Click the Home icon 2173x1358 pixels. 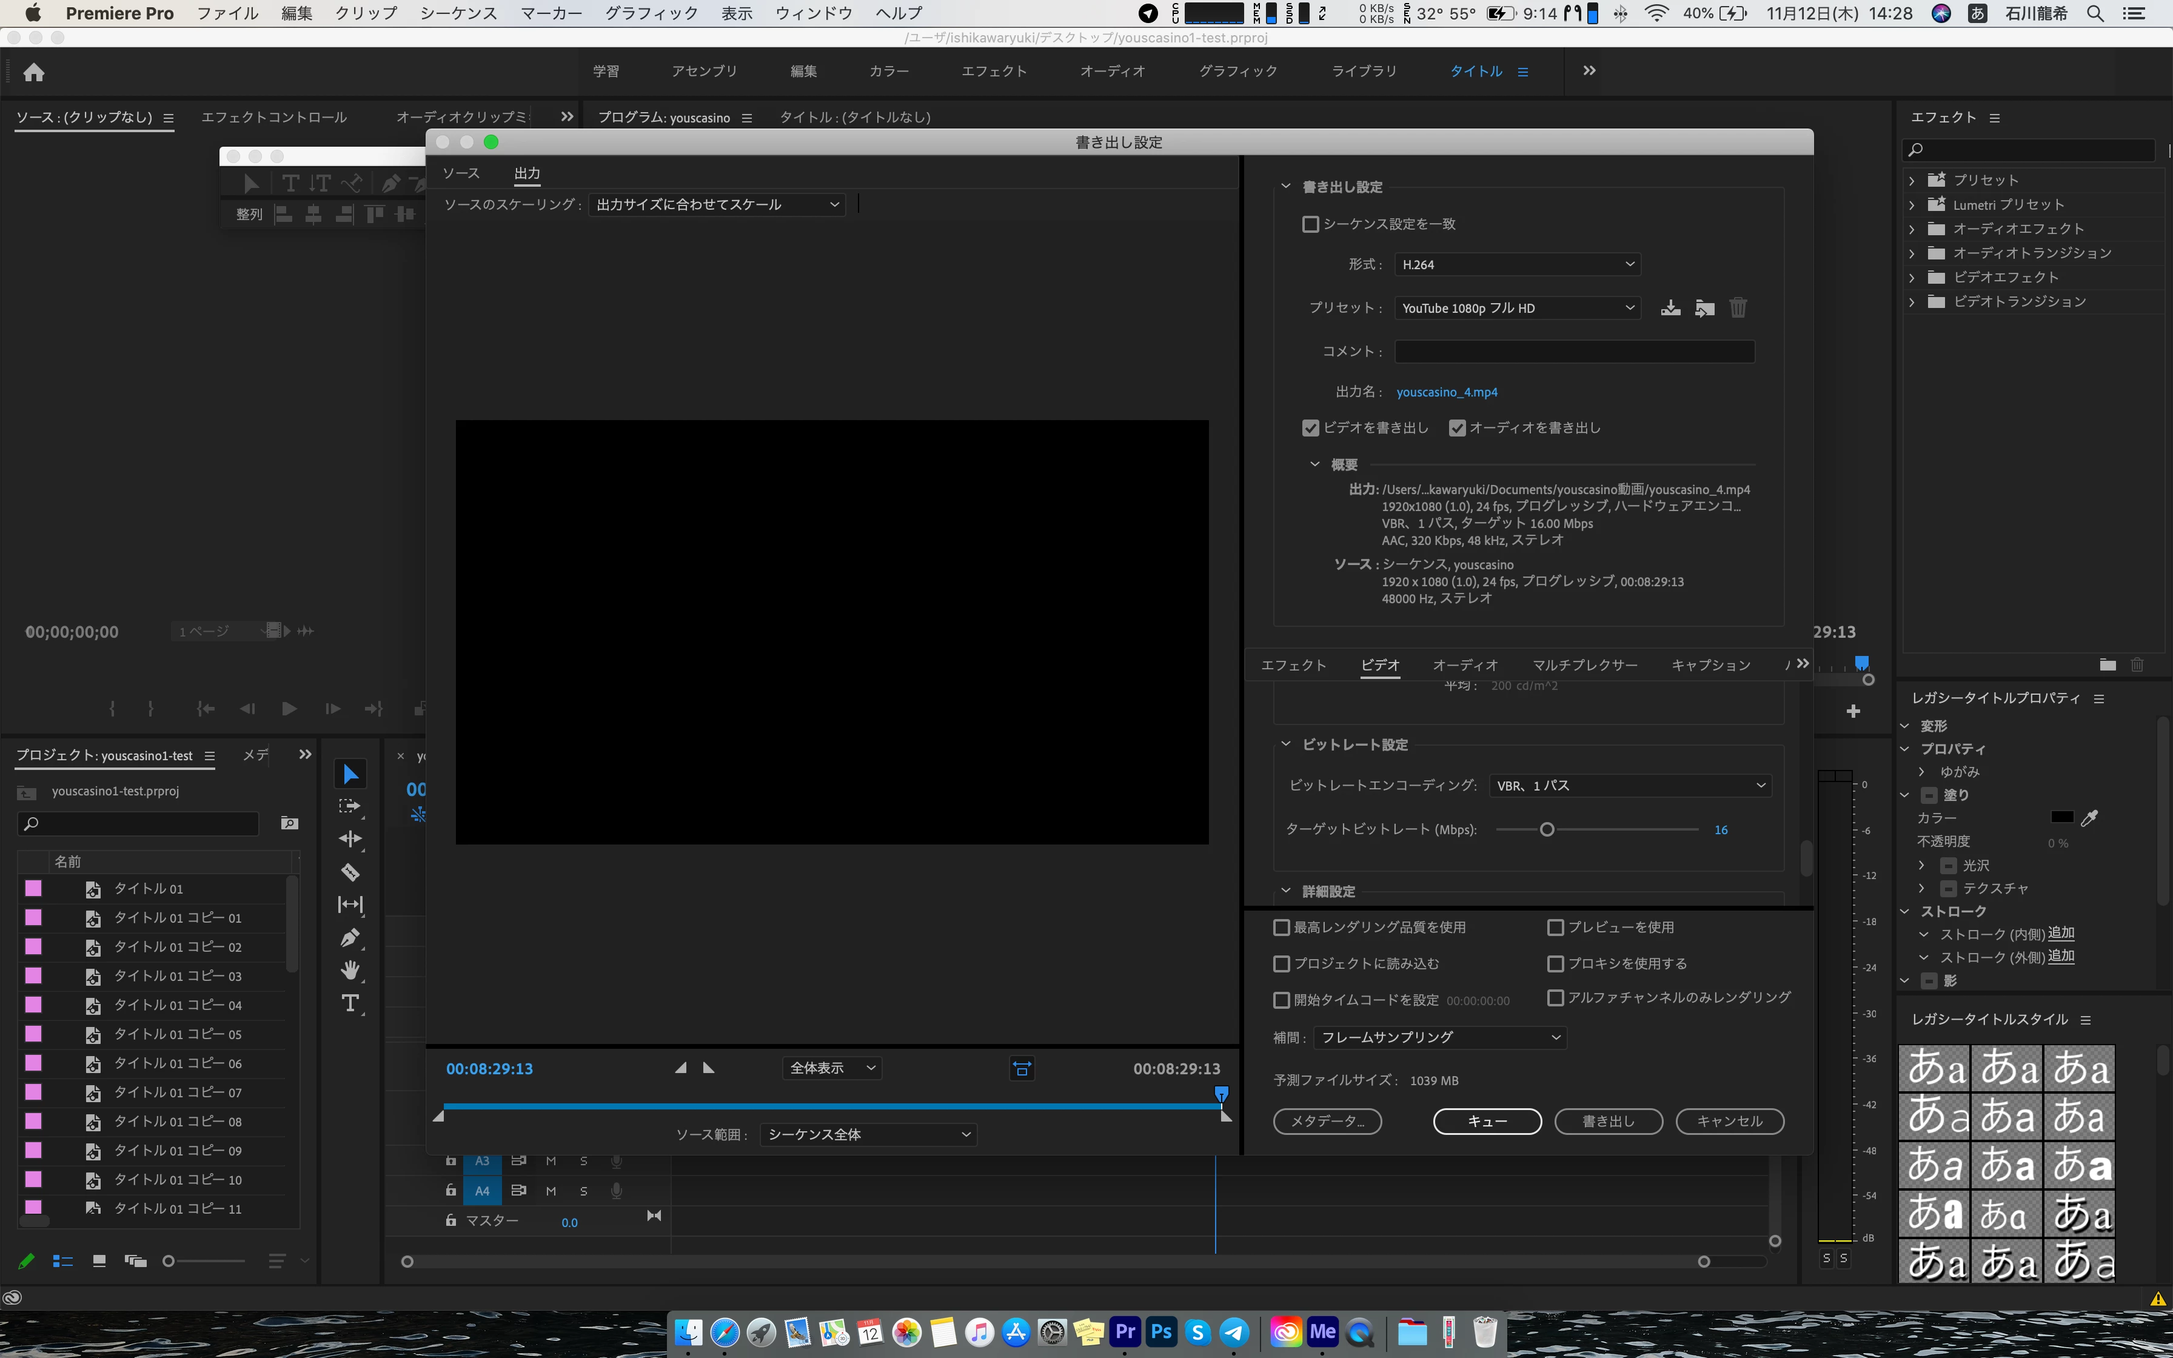point(34,72)
